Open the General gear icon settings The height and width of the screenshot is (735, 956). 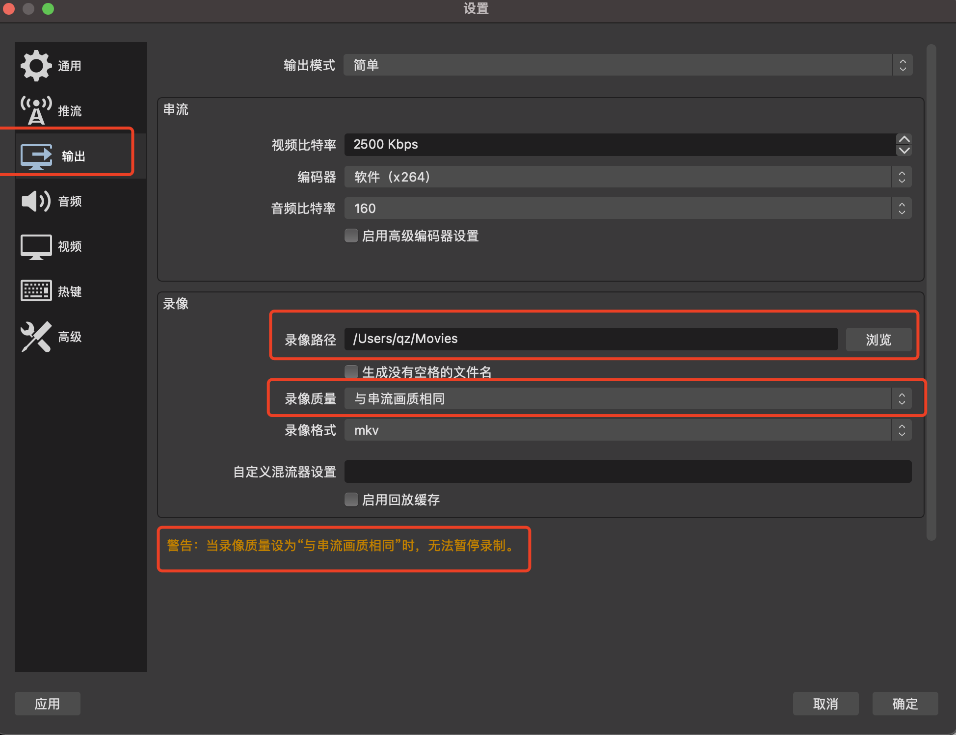pos(36,66)
